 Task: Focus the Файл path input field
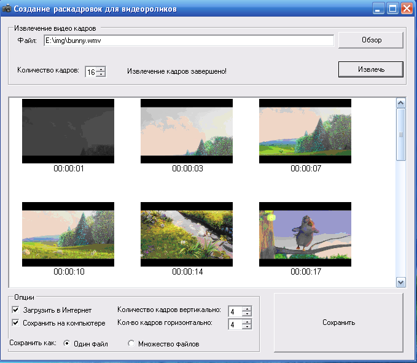point(189,41)
